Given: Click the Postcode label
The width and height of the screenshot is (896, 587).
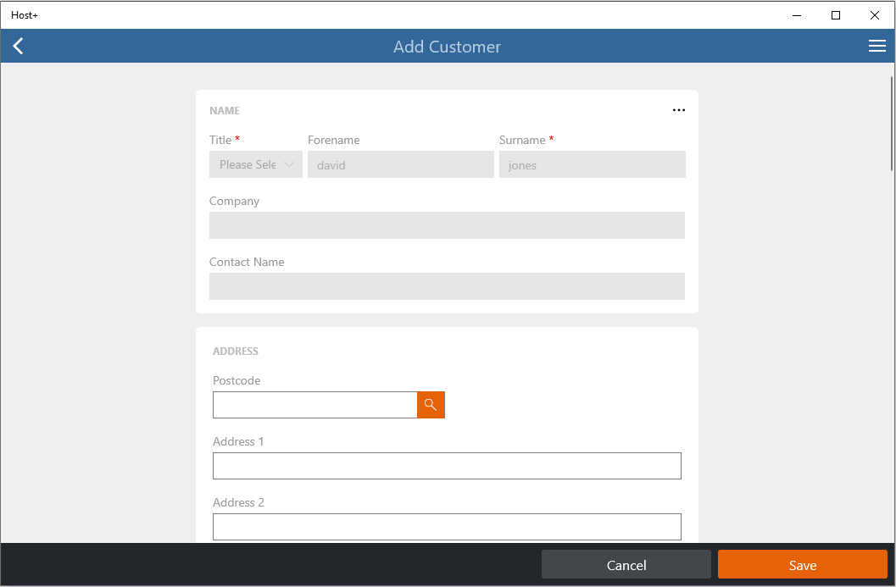Looking at the screenshot, I should coord(237,380).
